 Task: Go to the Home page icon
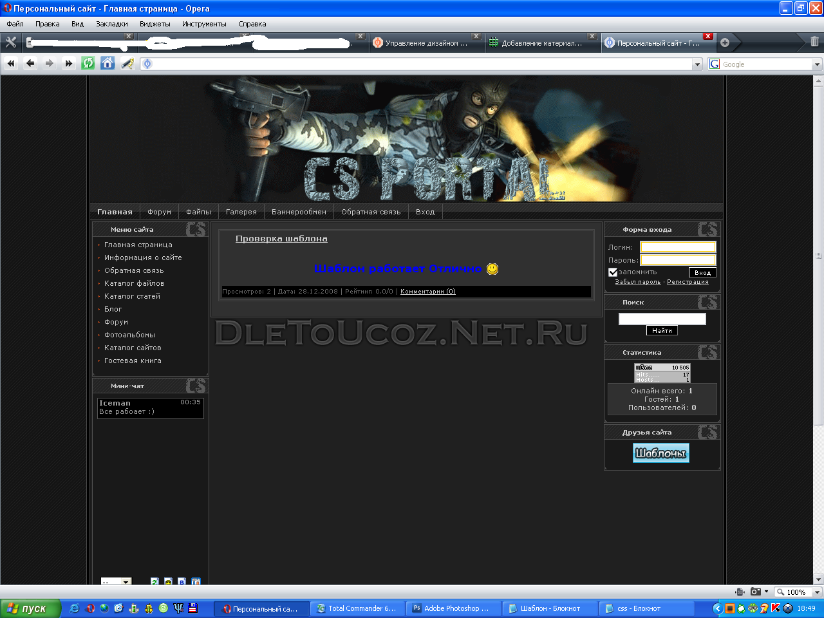[108, 63]
